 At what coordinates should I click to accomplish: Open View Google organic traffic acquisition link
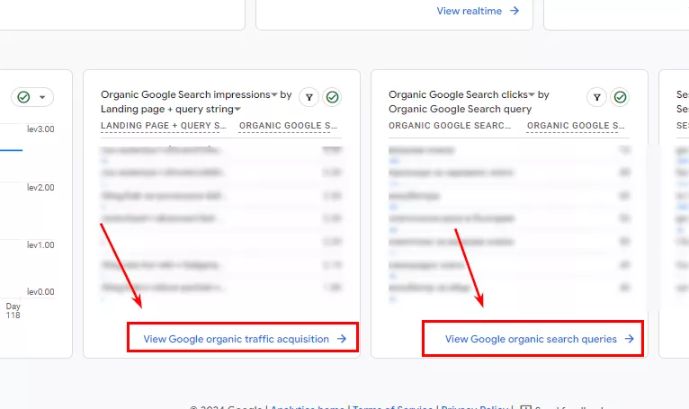click(x=236, y=339)
